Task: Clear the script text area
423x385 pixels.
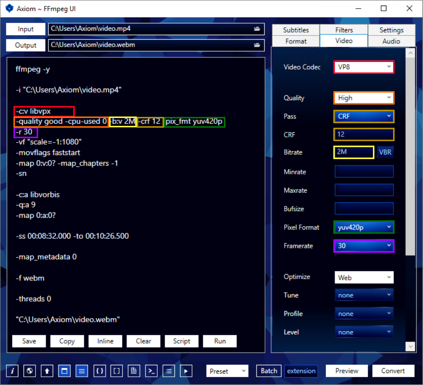Action: click(143, 341)
